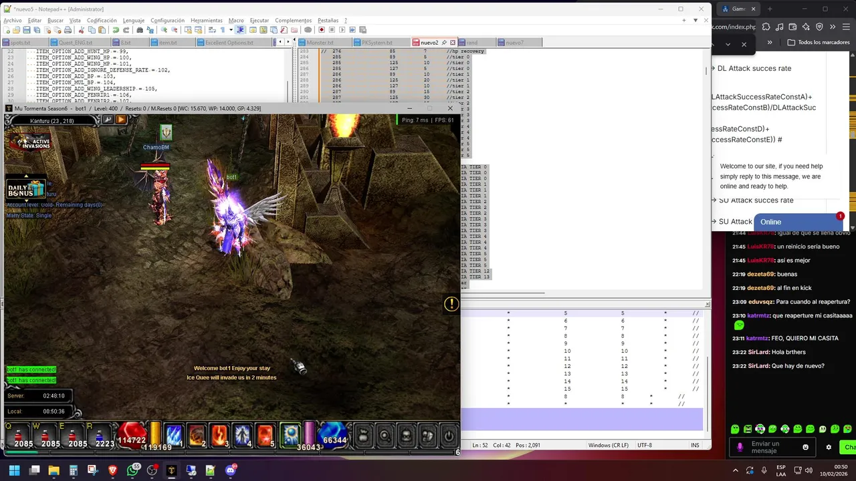Screen dimensions: 856x481
Task: Click the yellow exclamation alert icon
Action: click(x=451, y=304)
